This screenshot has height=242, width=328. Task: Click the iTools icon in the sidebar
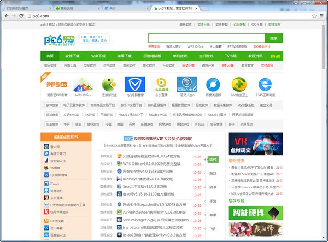pyautogui.click(x=46, y=184)
